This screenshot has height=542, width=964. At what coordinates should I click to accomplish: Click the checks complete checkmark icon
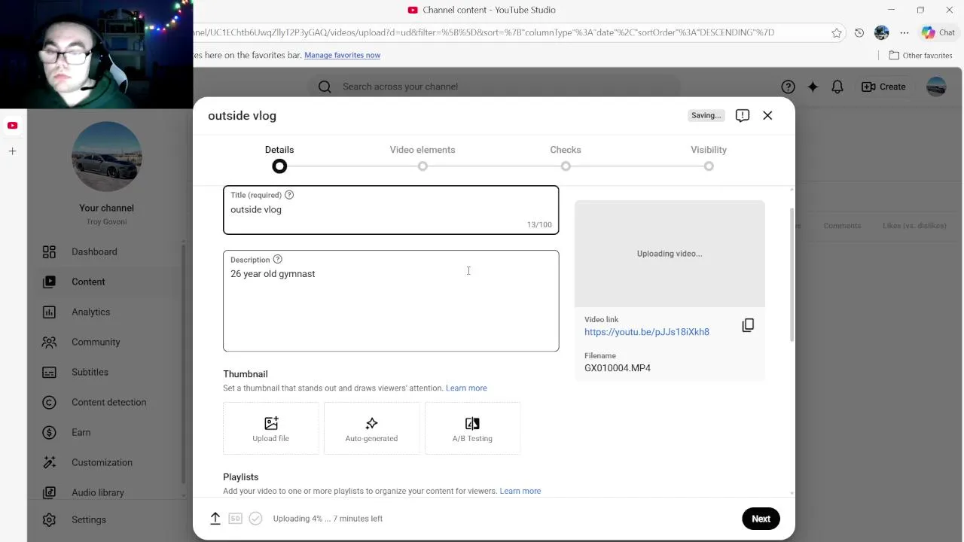click(x=255, y=518)
